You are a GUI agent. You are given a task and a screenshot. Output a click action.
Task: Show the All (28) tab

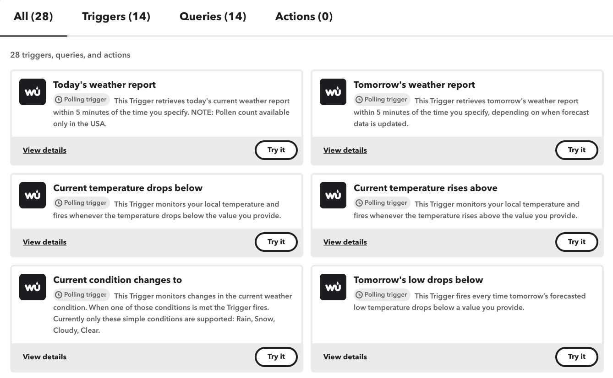(33, 17)
